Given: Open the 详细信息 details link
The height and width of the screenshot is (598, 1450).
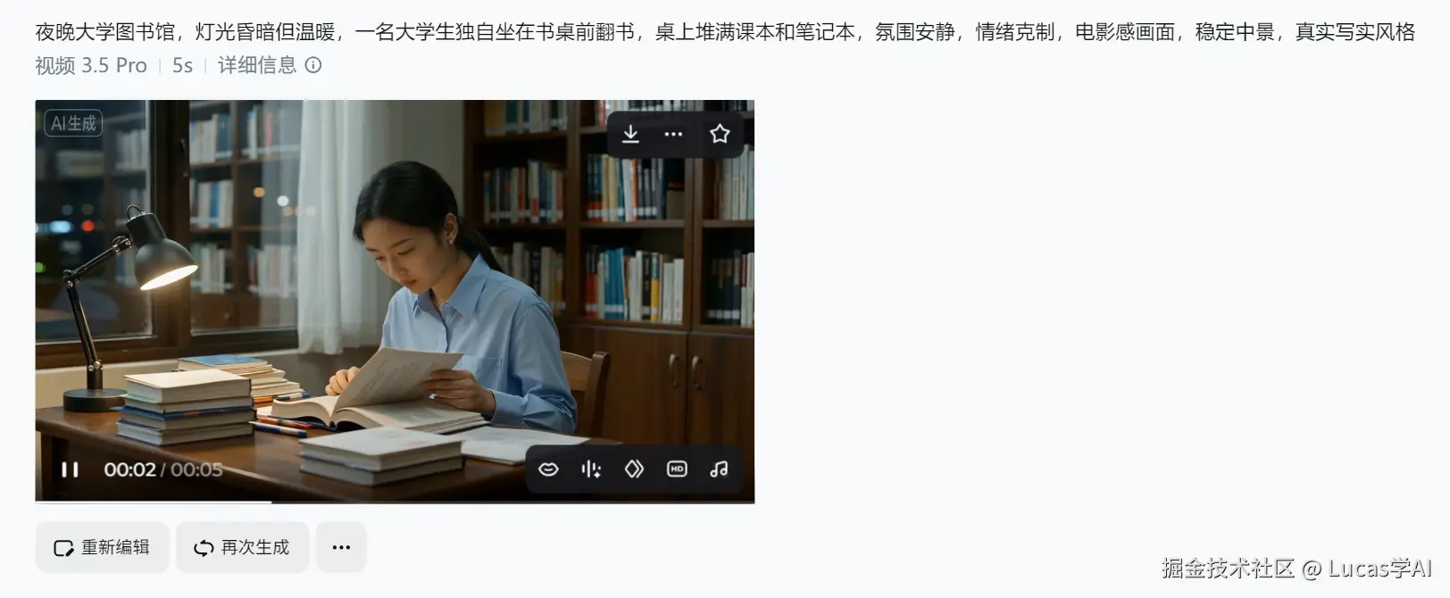Looking at the screenshot, I should tap(257, 65).
